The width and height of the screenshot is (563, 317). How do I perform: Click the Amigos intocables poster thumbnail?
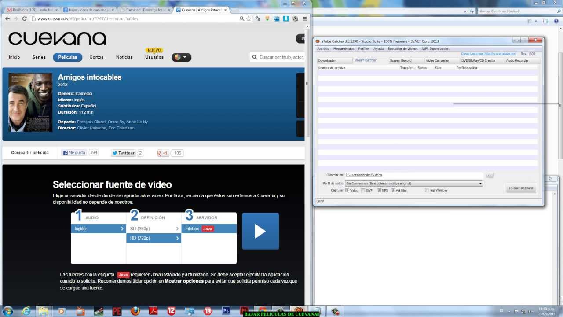pyautogui.click(x=30, y=102)
